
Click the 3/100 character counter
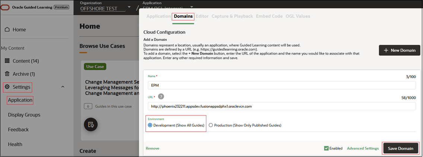tap(411, 77)
